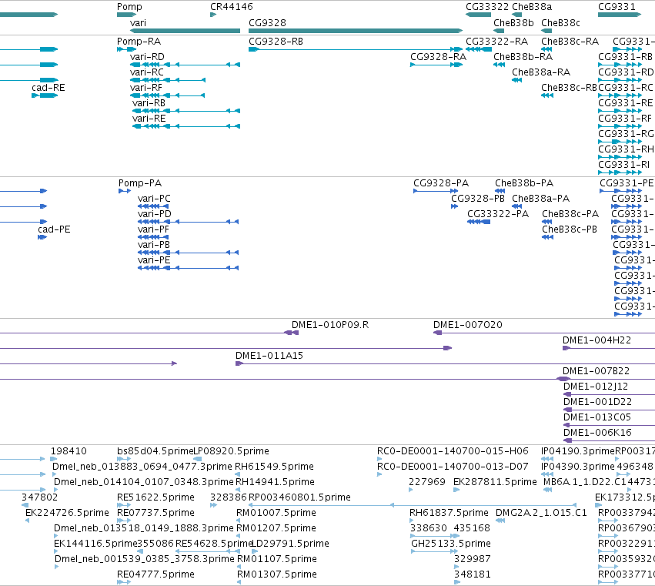Select the CheB38c-RA transcript label
Image resolution: width=655 pixels, height=586 pixels.
click(570, 42)
